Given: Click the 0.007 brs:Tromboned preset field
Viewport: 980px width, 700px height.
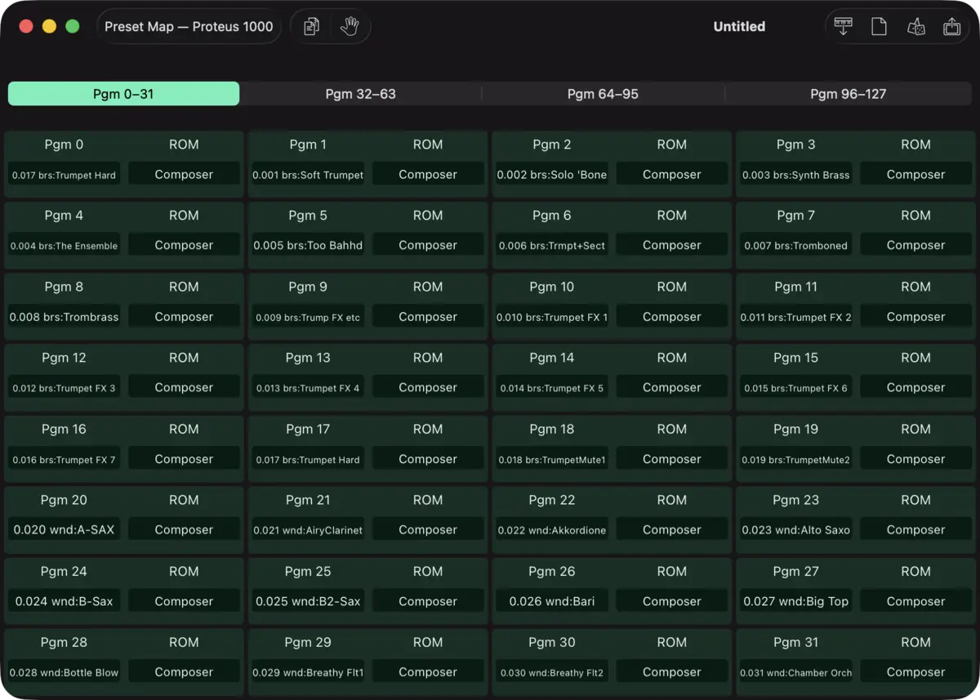Looking at the screenshot, I should tap(796, 246).
